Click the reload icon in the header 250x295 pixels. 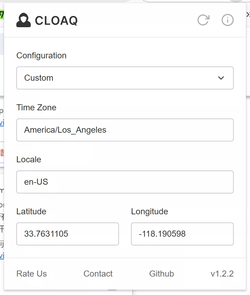point(203,20)
